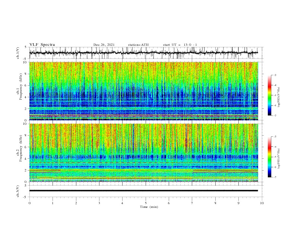Click the "VLF Spectra" plot title
The height and width of the screenshot is (228, 295).
tap(42, 45)
